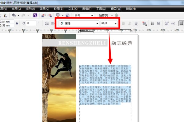Toggle the bullet list icon

[152, 23]
